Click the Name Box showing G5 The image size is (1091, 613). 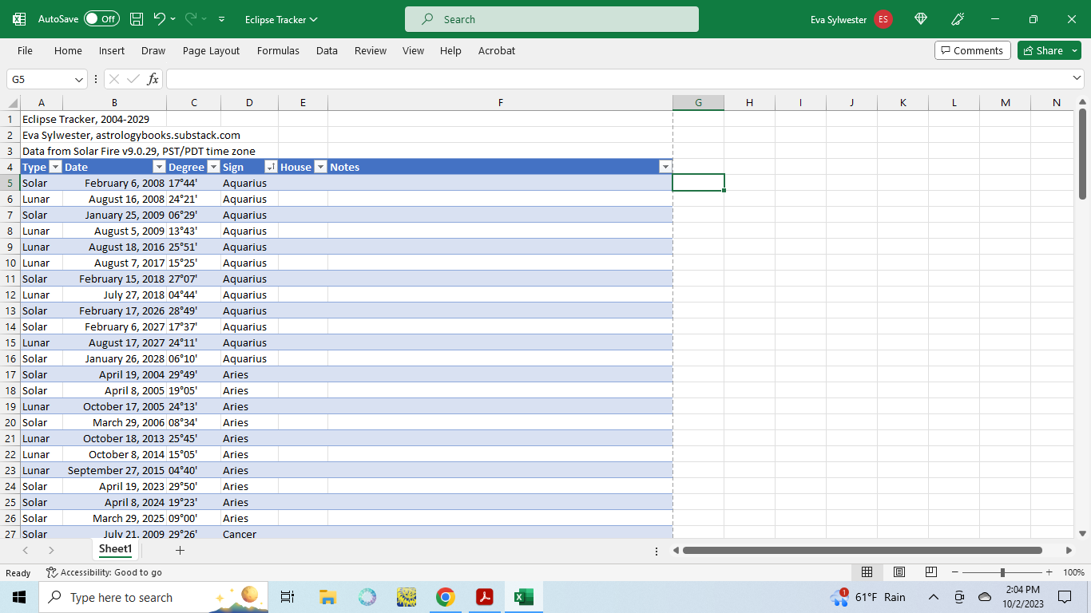pos(40,79)
